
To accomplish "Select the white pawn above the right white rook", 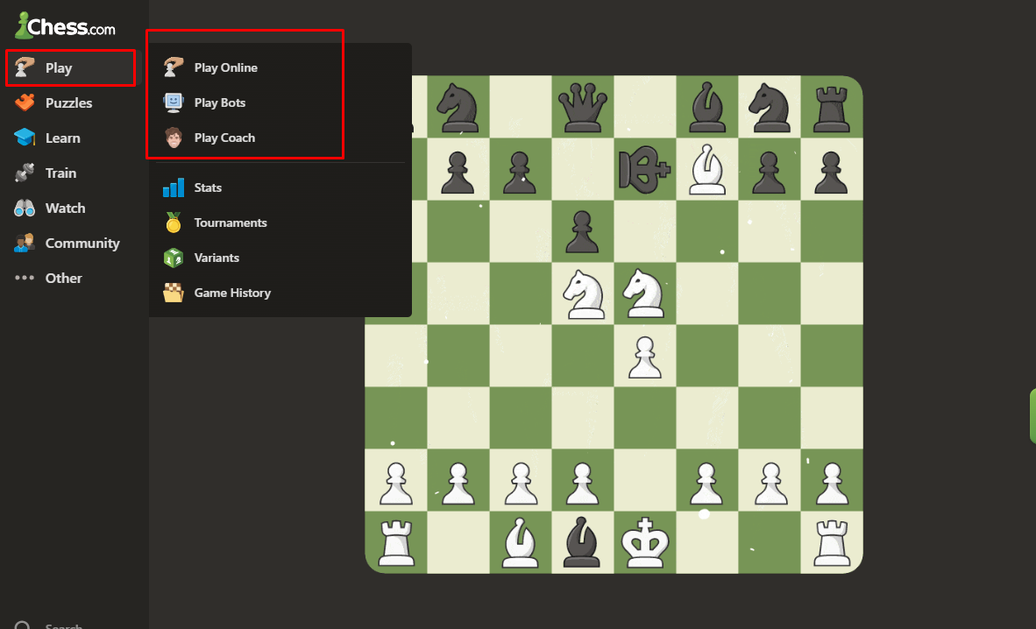I will (x=831, y=483).
